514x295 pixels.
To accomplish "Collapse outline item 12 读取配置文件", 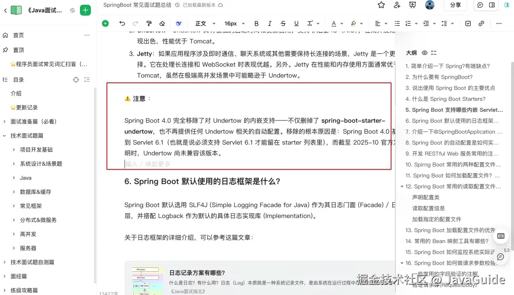I will [x=402, y=187].
